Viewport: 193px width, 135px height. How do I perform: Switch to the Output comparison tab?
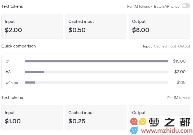tap(184, 46)
